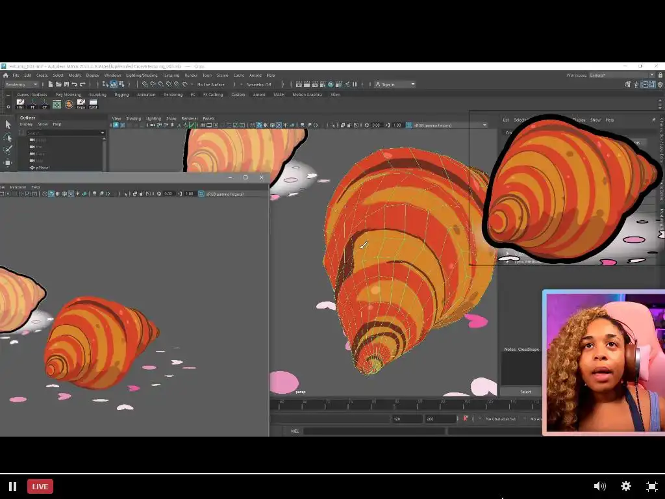Viewport: 665px width, 499px height.
Task: Toggle view transform in floating panel toolbar
Action: point(201,194)
